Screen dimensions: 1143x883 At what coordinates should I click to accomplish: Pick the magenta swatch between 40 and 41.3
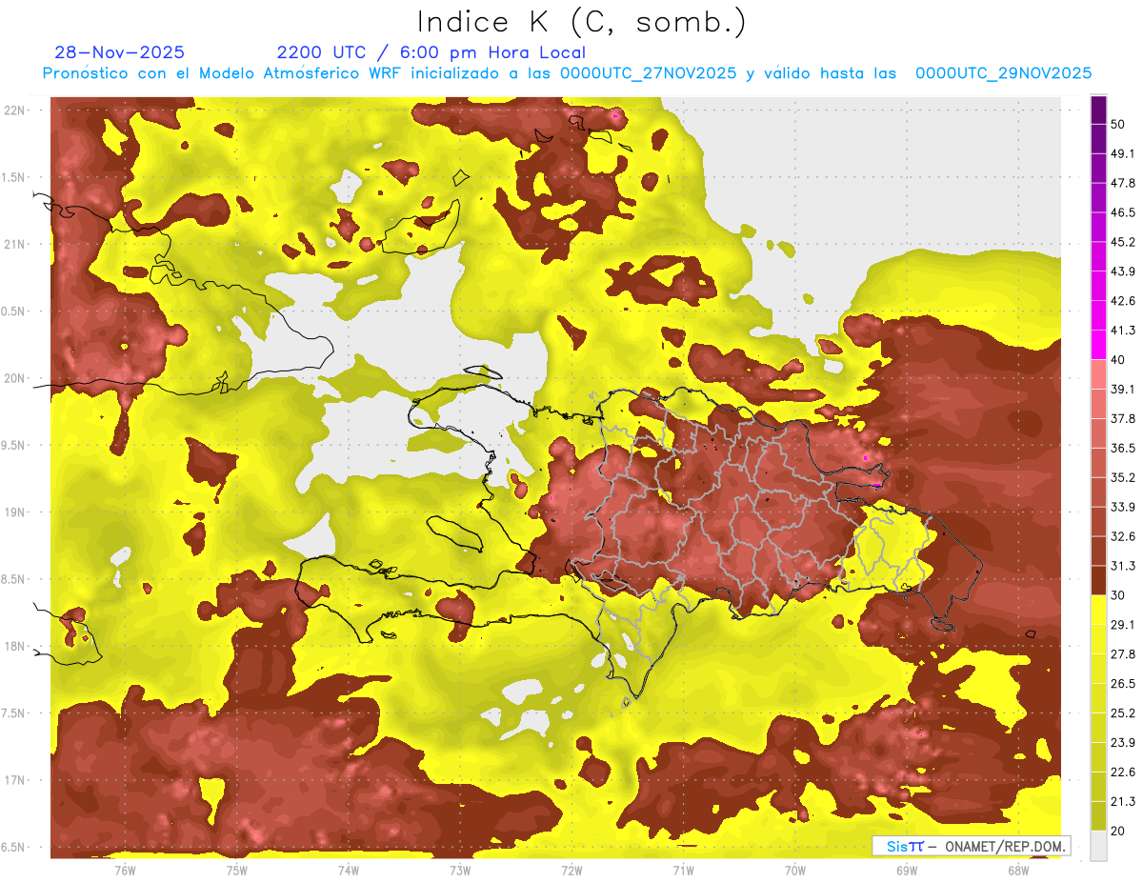pos(1098,346)
